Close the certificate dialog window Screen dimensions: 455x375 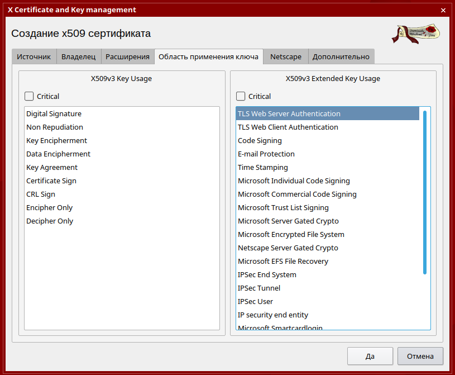click(443, 10)
